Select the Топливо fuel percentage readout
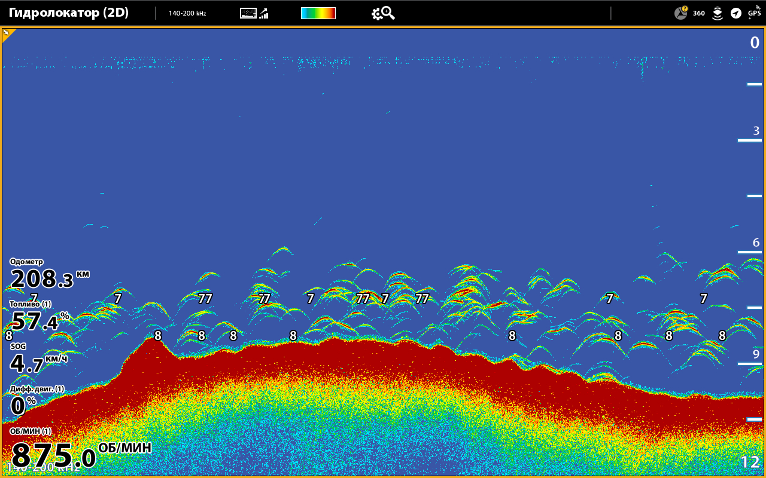766x478 pixels. point(39,318)
